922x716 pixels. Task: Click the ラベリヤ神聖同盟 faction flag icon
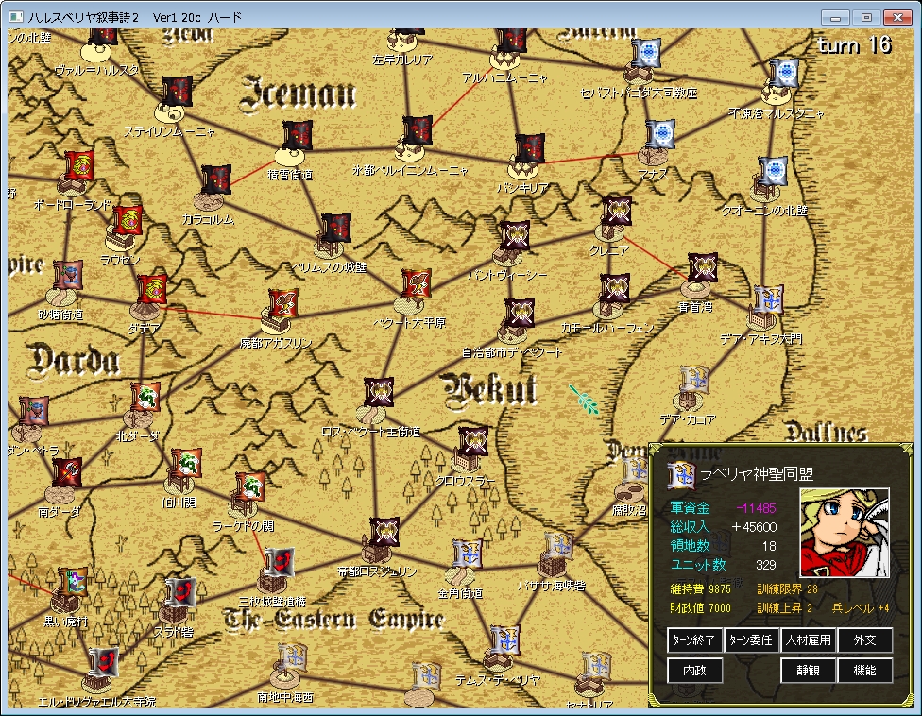coord(681,475)
